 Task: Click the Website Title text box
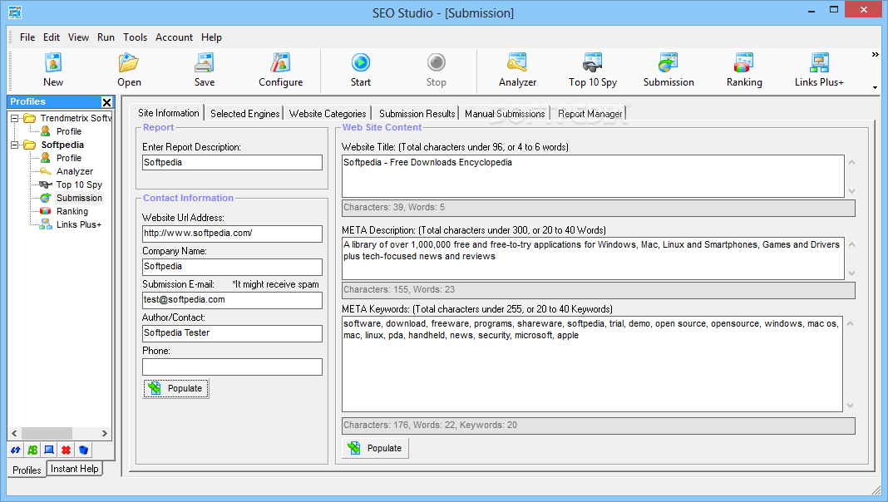coord(593,176)
